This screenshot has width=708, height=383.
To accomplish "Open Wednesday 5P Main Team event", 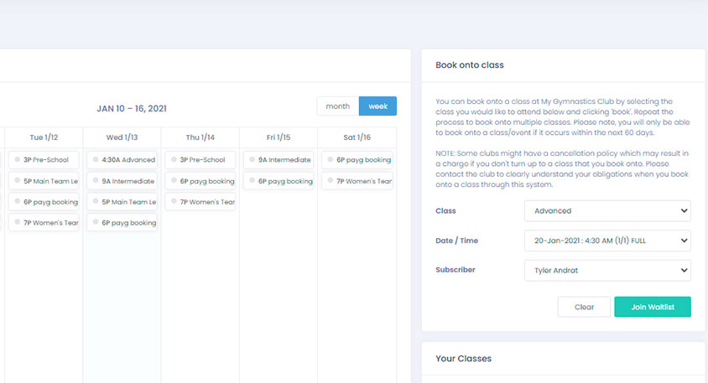I will (122, 201).
